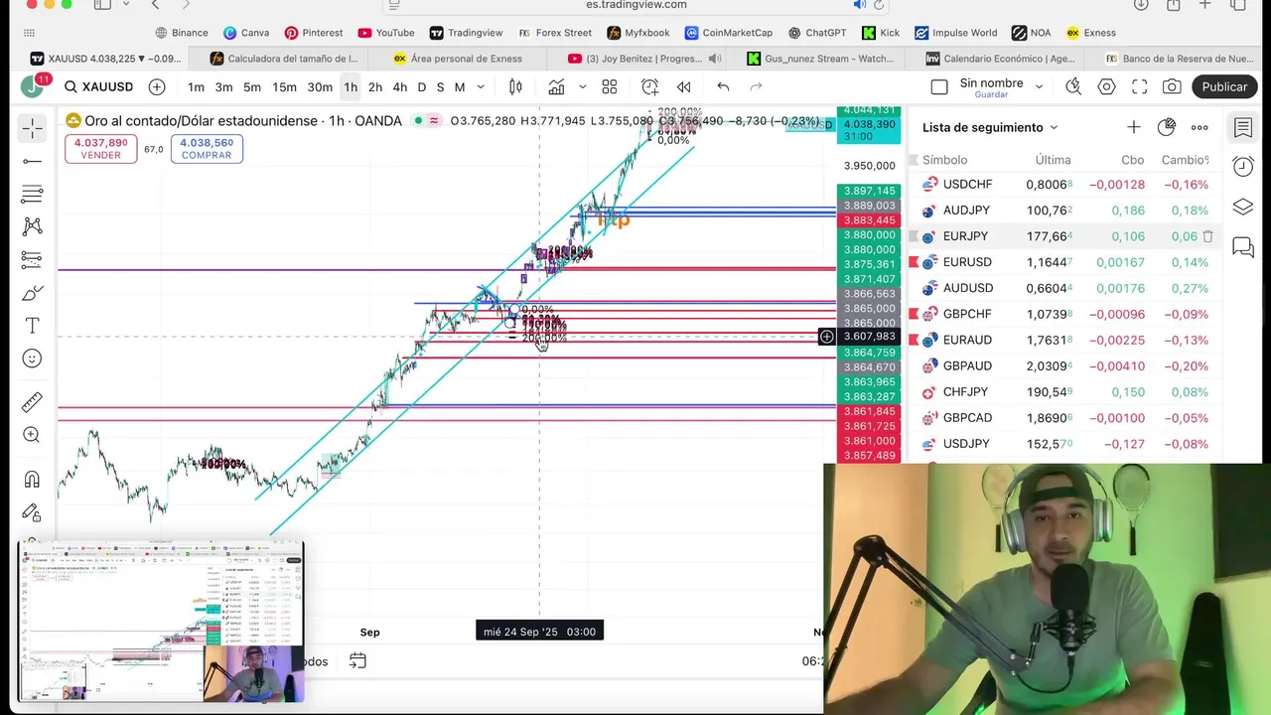Switch to the 30m timeframe
1271x715 pixels.
click(x=320, y=87)
